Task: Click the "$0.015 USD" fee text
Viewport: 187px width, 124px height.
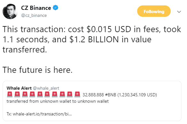Action: click(x=109, y=29)
